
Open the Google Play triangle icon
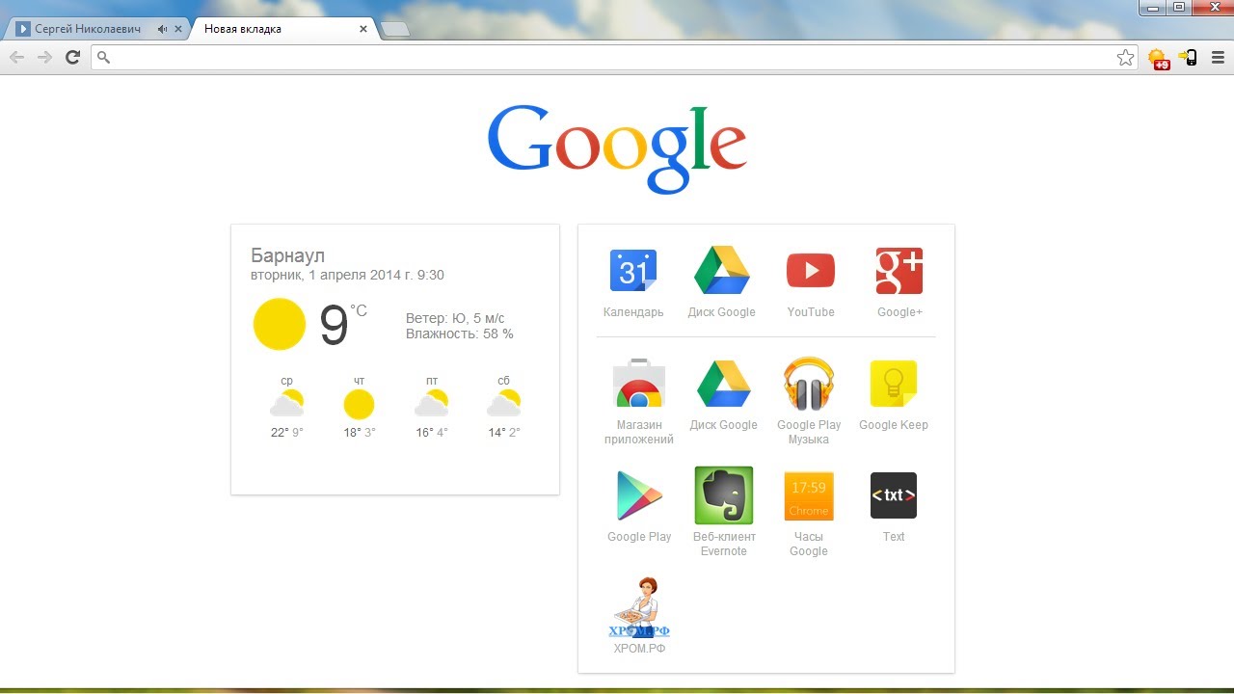click(x=639, y=495)
